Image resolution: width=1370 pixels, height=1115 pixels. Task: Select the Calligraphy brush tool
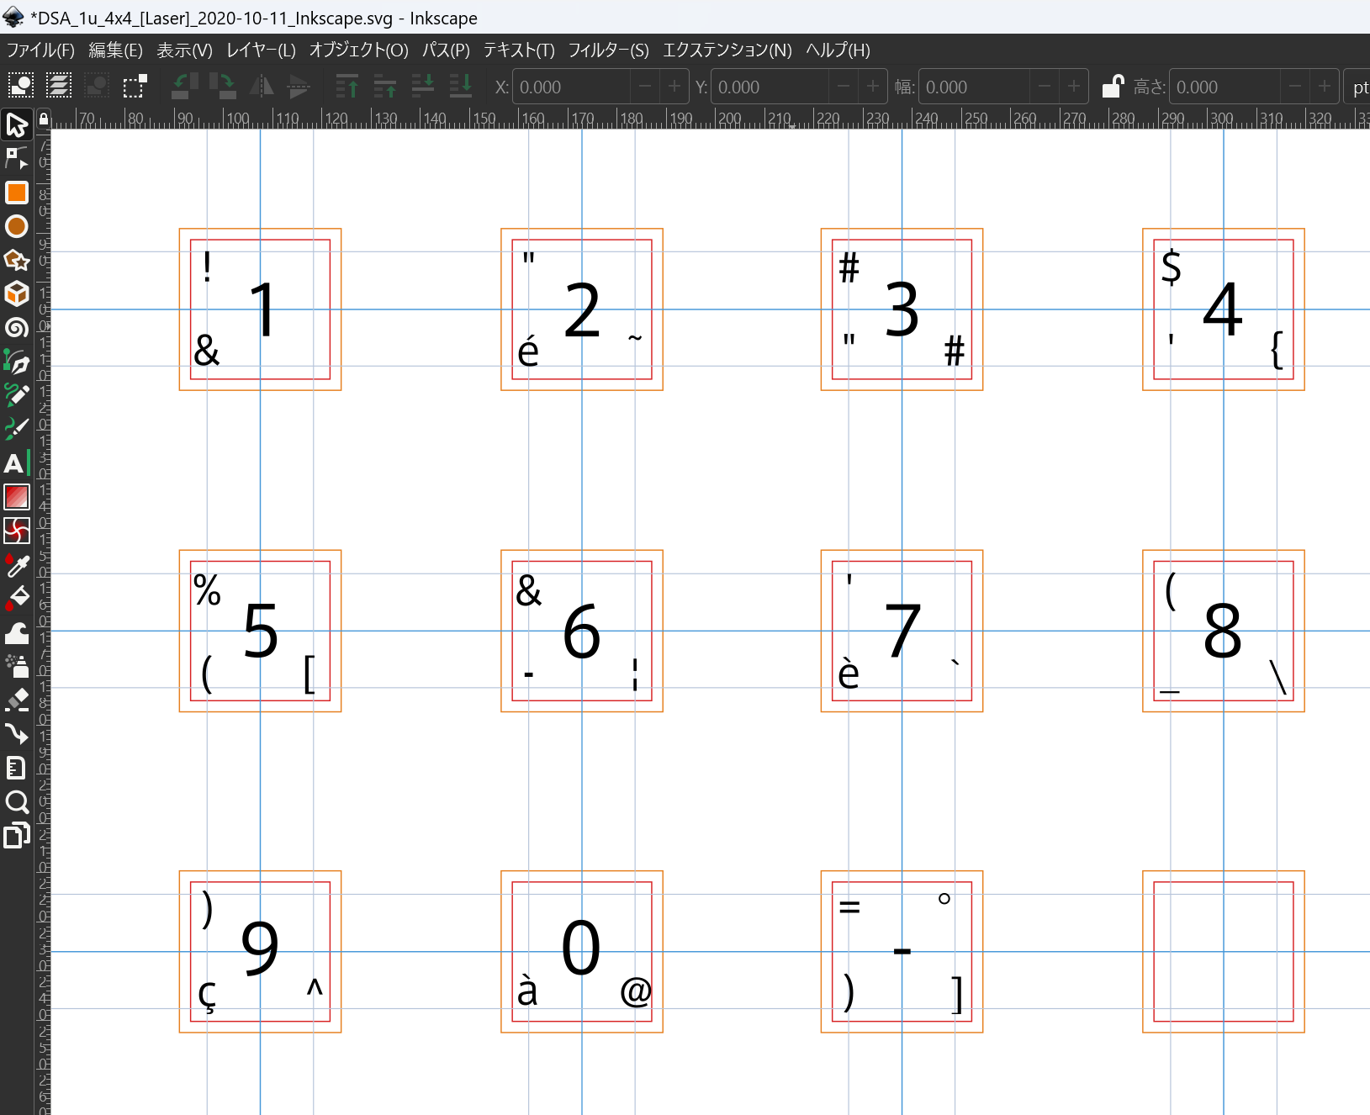pos(17,429)
